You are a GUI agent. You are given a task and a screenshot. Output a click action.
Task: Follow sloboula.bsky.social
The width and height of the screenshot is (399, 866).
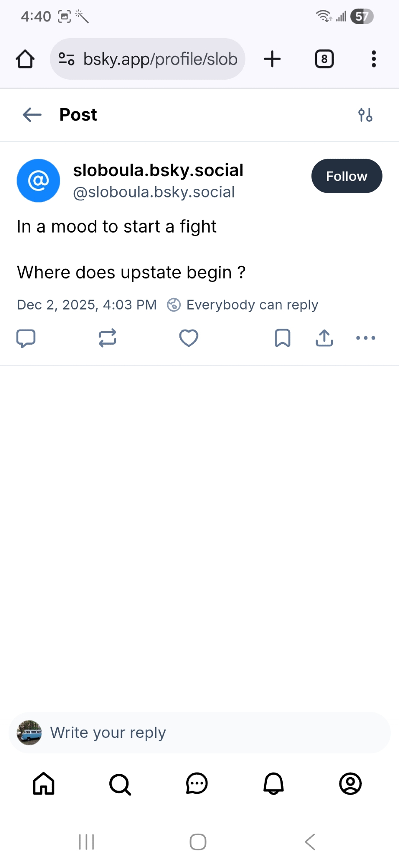point(347,176)
